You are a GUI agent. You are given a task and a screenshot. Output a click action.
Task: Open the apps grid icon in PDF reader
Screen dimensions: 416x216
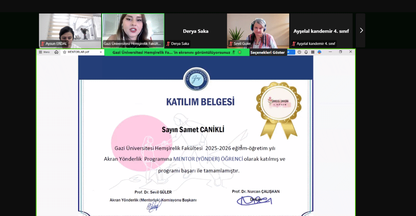[x=313, y=52]
